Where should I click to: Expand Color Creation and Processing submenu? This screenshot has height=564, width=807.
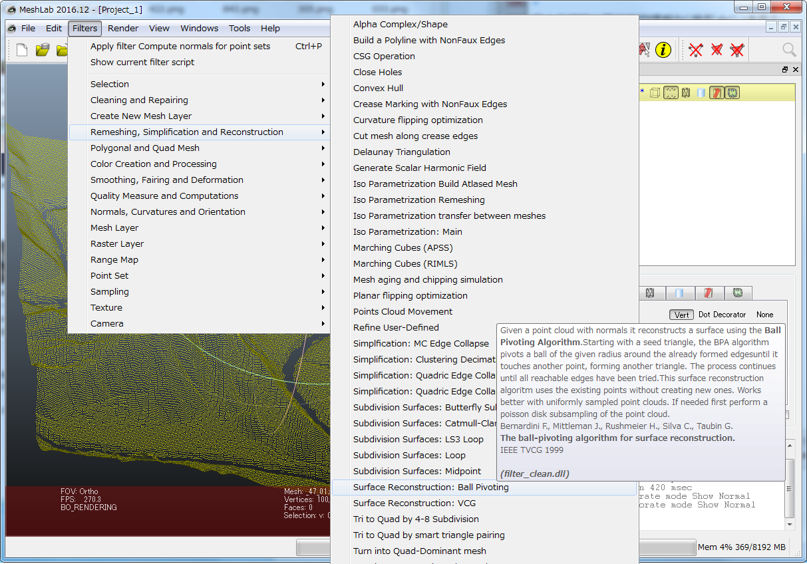click(x=200, y=164)
